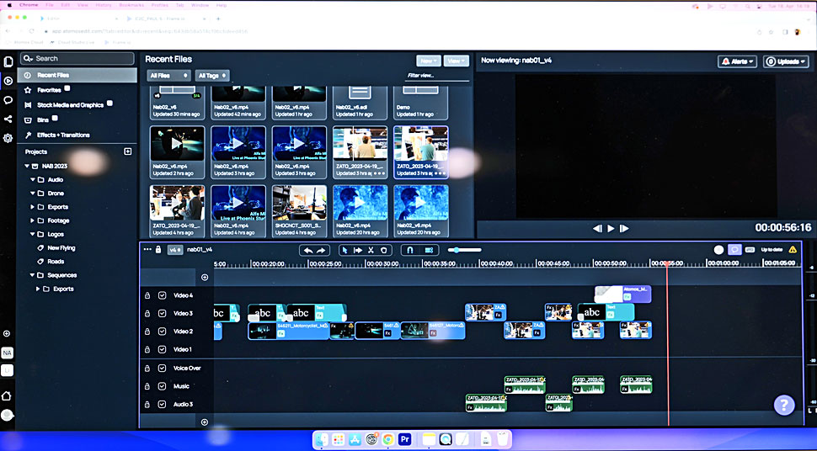The image size is (817, 451).
Task: Expand the Footage folder
Action: point(32,220)
